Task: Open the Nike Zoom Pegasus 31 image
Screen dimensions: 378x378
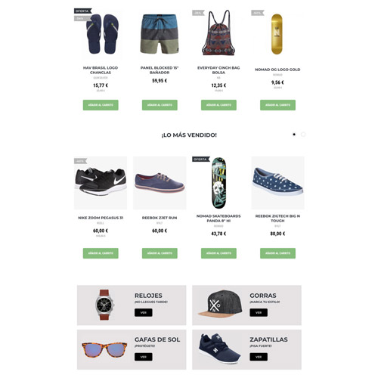Action: pyautogui.click(x=101, y=183)
